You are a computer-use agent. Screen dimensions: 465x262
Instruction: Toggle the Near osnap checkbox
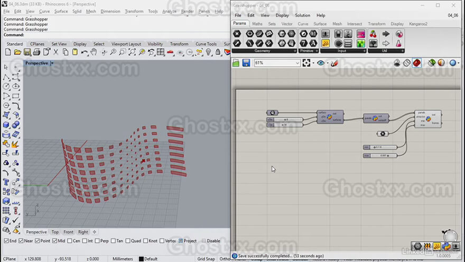point(21,241)
